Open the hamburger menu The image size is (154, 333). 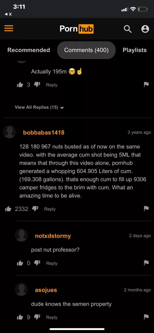9,29
